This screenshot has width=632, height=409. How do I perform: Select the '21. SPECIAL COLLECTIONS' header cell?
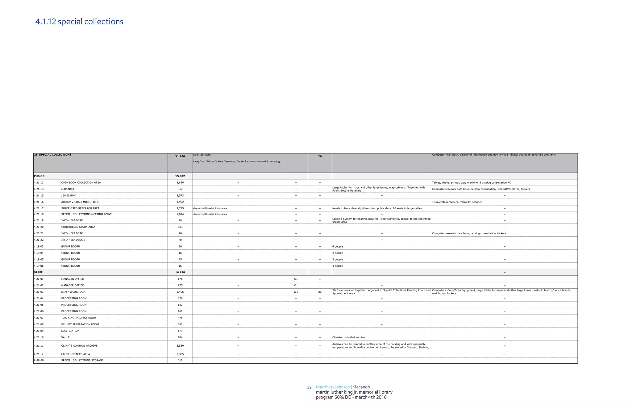52,155
